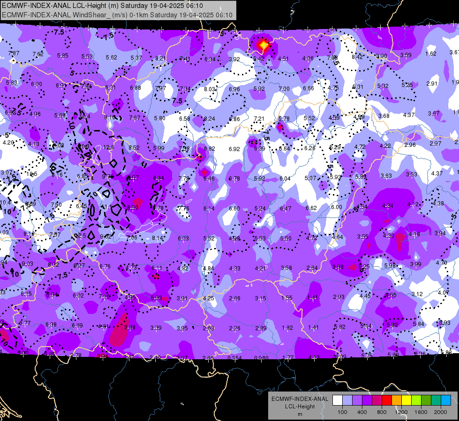The image size is (459, 421).
Task: Click the legend title ECMWF-INDEX-ANAL
Action: [x=300, y=399]
